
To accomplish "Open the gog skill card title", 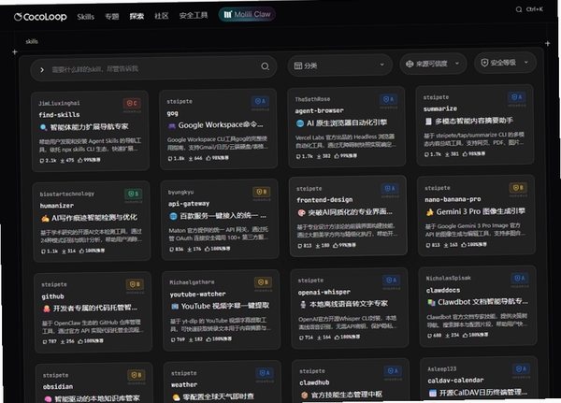I will click(x=172, y=113).
